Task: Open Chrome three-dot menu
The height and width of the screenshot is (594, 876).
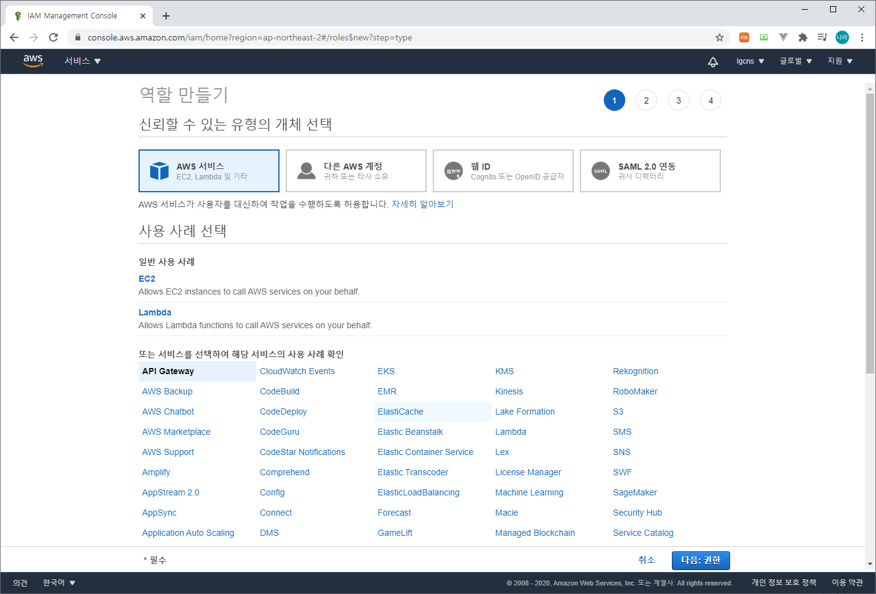Action: click(x=862, y=37)
